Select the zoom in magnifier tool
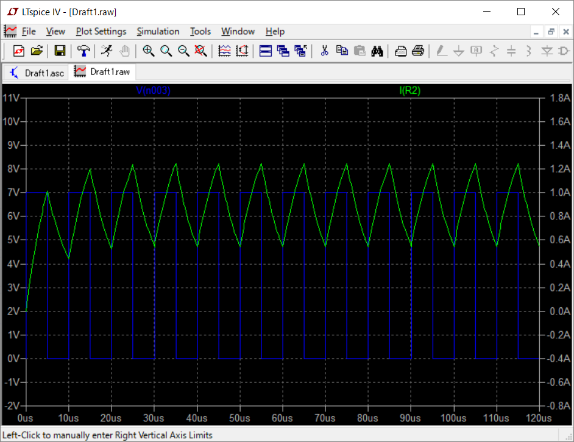This screenshot has width=574, height=442. [x=148, y=51]
